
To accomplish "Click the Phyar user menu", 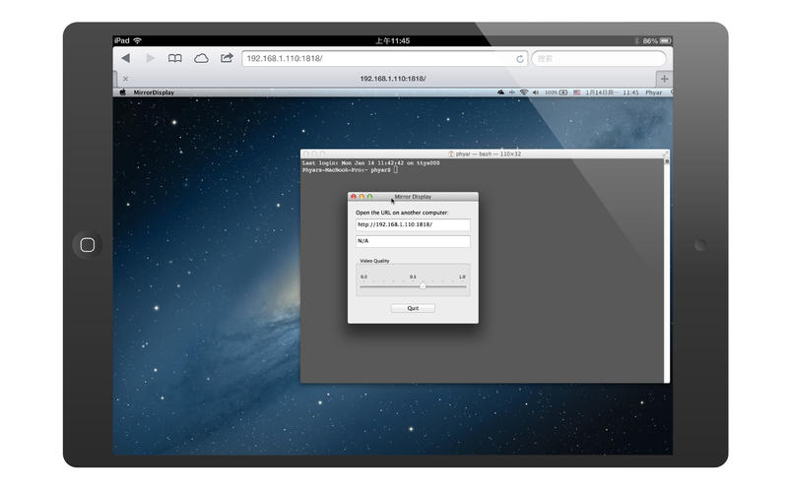I will [653, 92].
